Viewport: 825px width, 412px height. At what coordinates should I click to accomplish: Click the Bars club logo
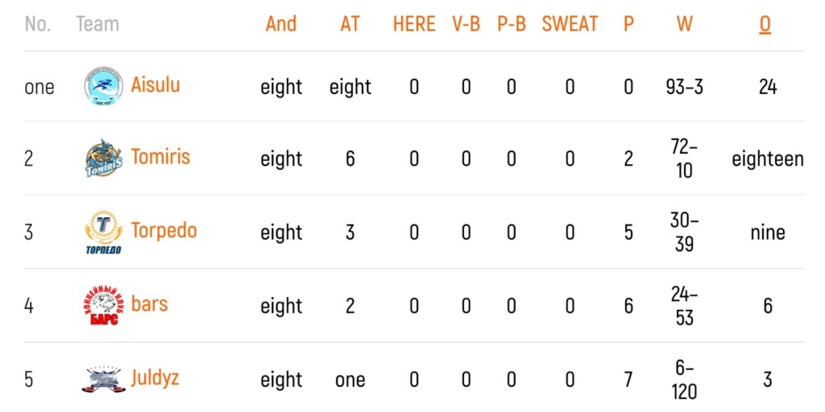[x=104, y=306]
